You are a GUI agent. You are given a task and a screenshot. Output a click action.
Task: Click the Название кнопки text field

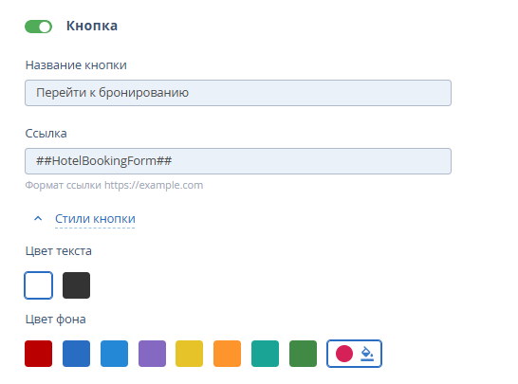(238, 93)
